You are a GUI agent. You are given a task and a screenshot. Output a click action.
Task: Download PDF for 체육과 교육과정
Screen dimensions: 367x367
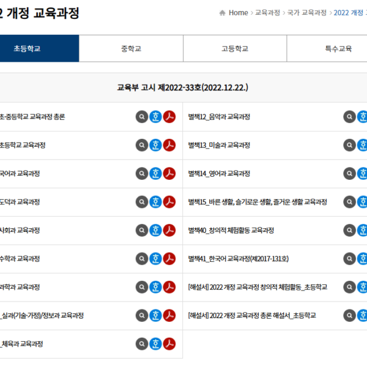click(x=169, y=344)
